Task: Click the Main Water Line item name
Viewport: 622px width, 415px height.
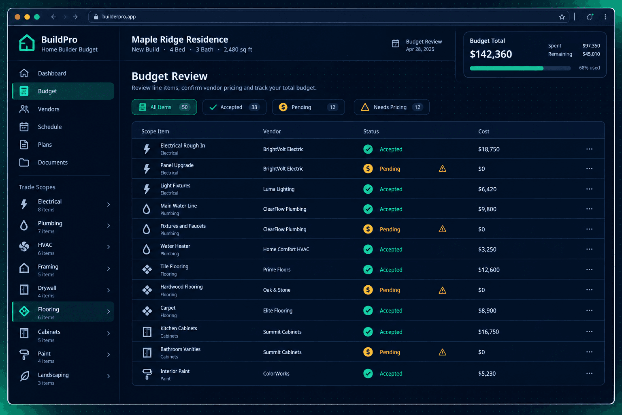Action: click(179, 206)
